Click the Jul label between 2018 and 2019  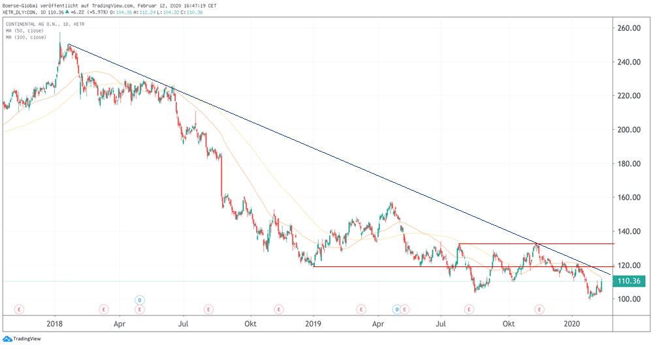184,324
